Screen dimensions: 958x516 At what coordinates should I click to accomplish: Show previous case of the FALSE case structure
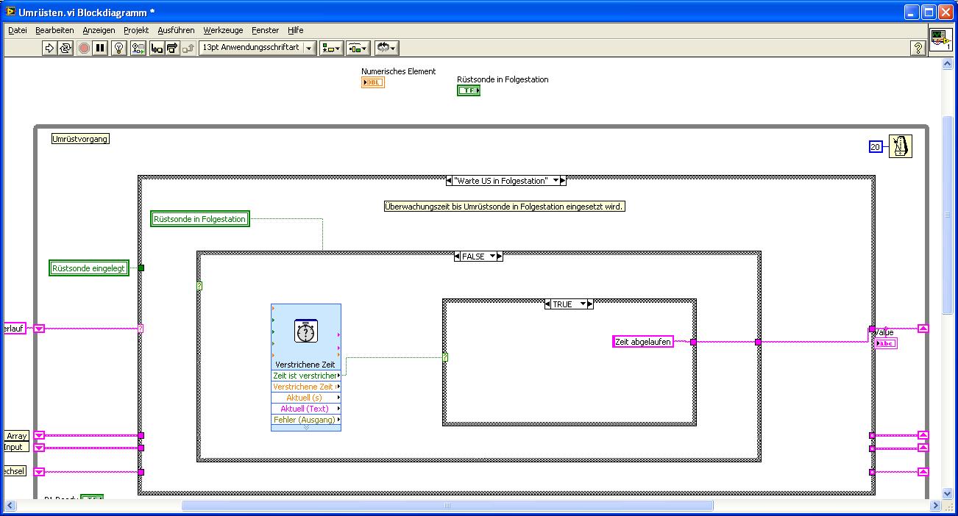click(x=458, y=257)
